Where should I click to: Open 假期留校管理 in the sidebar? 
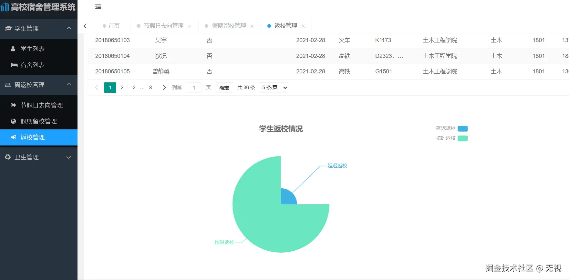point(39,121)
